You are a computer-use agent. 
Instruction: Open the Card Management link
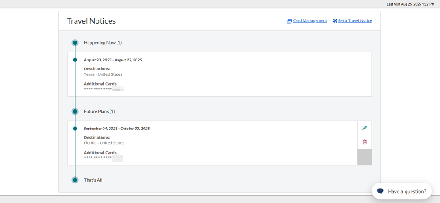pyautogui.click(x=310, y=21)
